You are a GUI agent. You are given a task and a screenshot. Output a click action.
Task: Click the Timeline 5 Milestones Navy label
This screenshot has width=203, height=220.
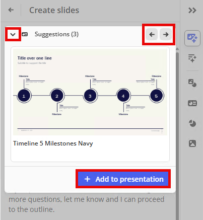click(53, 143)
